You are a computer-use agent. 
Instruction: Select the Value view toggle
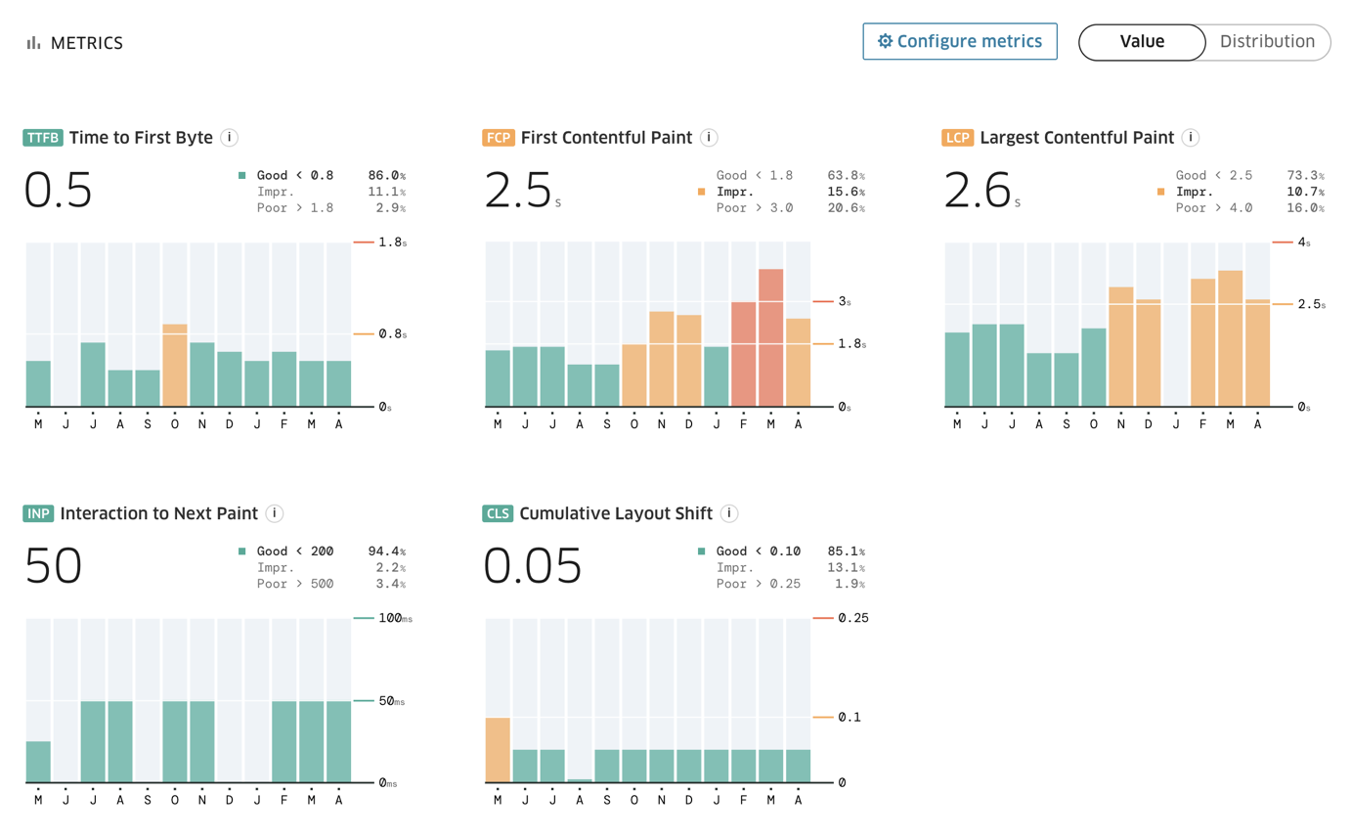pos(1142,42)
